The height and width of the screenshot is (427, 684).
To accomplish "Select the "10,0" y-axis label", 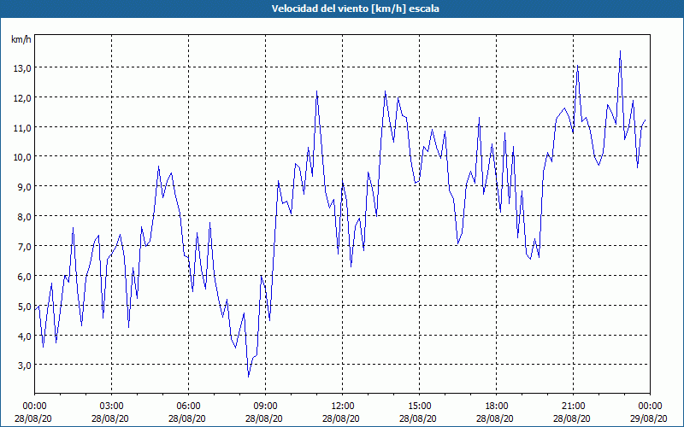I will 23,157.
